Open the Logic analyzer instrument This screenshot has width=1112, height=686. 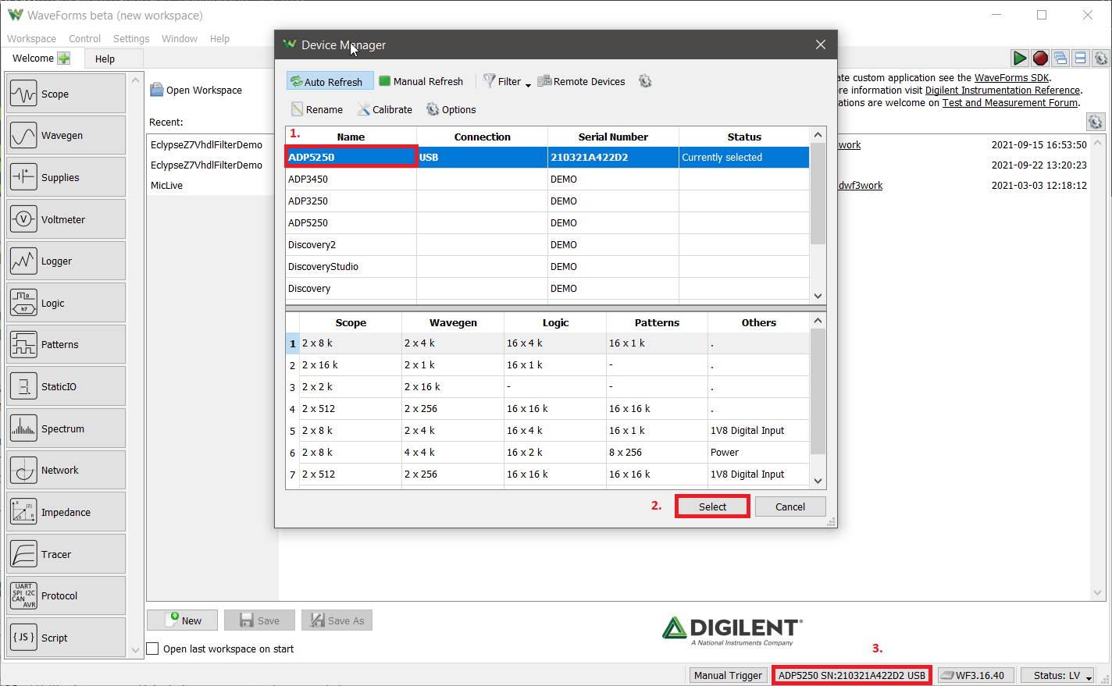[66, 303]
